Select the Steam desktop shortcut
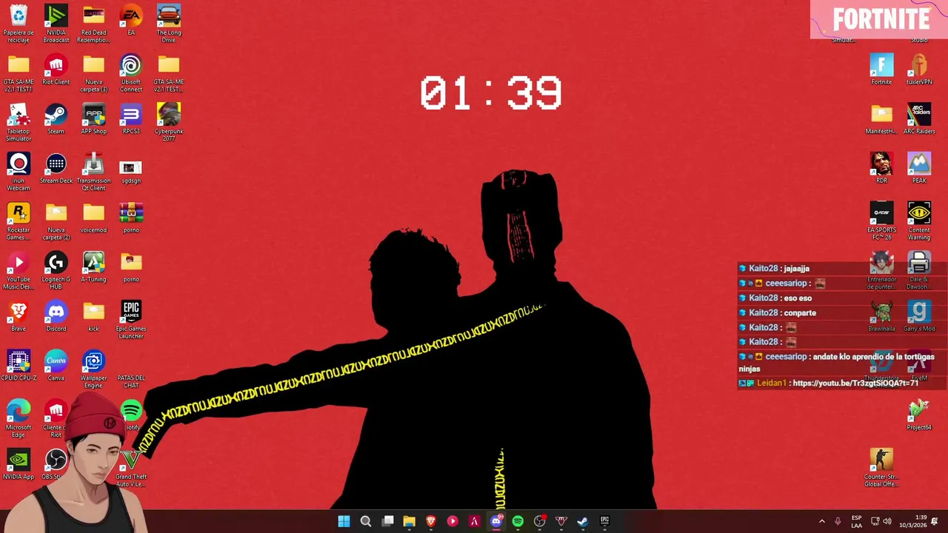The image size is (948, 533). (56, 119)
